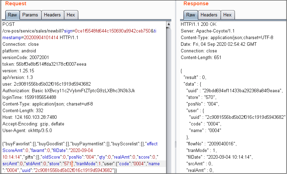Select the Request Raw tab
The width and height of the screenshot is (287, 174).
tap(12, 15)
